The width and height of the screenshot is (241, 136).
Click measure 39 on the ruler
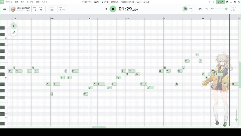pyautogui.click(x=52, y=18)
